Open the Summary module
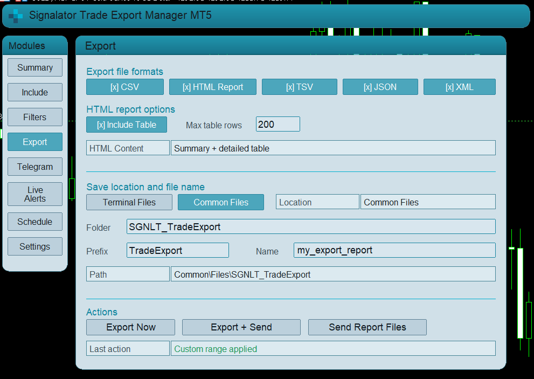This screenshot has height=379, width=534. pyautogui.click(x=35, y=67)
